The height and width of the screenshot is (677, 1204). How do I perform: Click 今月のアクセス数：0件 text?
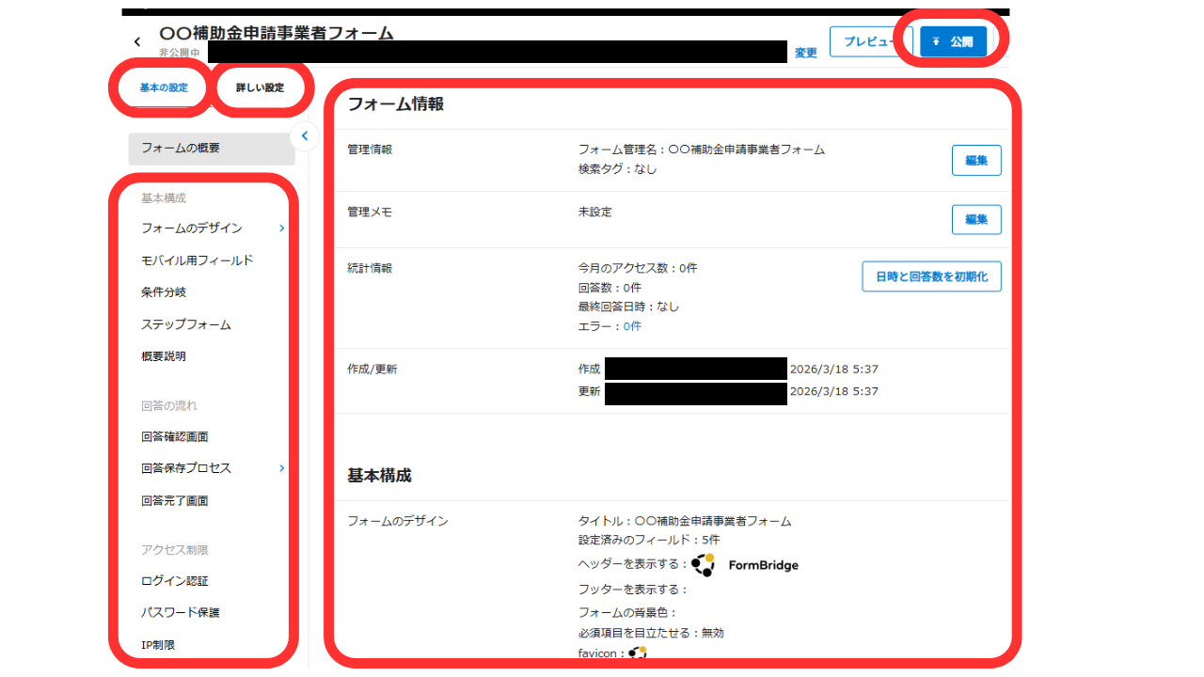(x=638, y=268)
